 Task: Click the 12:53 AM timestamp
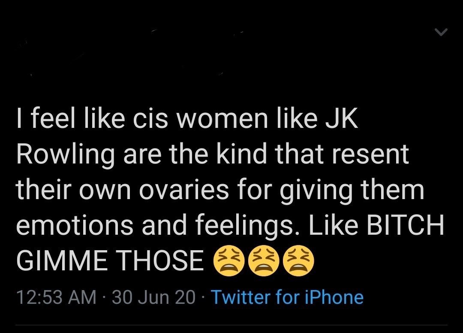[56, 297]
